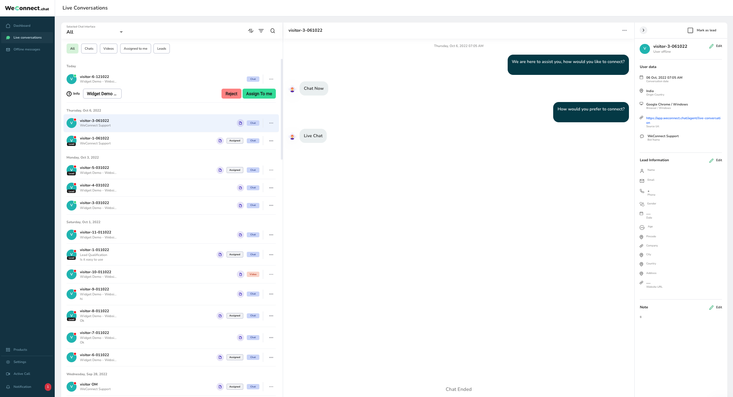733x397 pixels.
Task: Select the Chats filter tab
Action: tap(89, 49)
